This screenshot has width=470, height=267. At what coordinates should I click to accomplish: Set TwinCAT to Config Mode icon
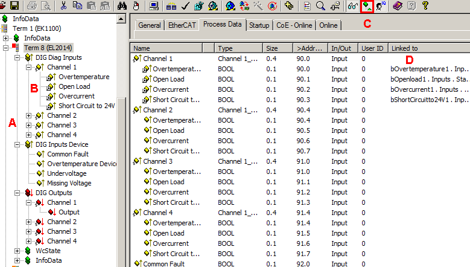point(230,5)
